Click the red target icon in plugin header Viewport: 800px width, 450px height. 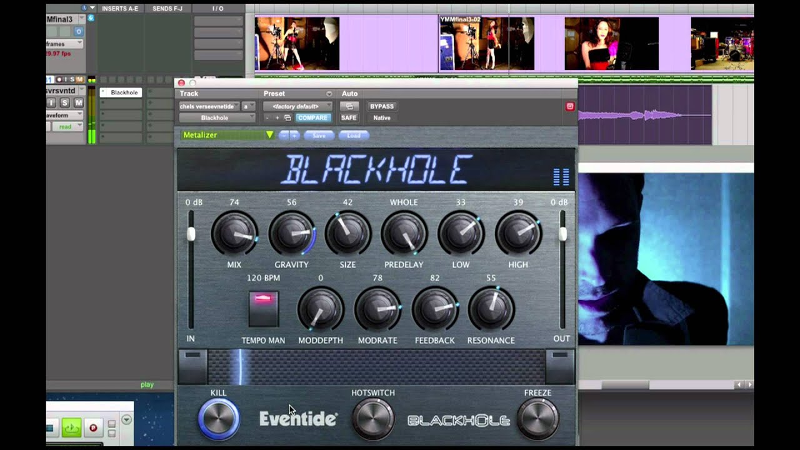coord(570,106)
